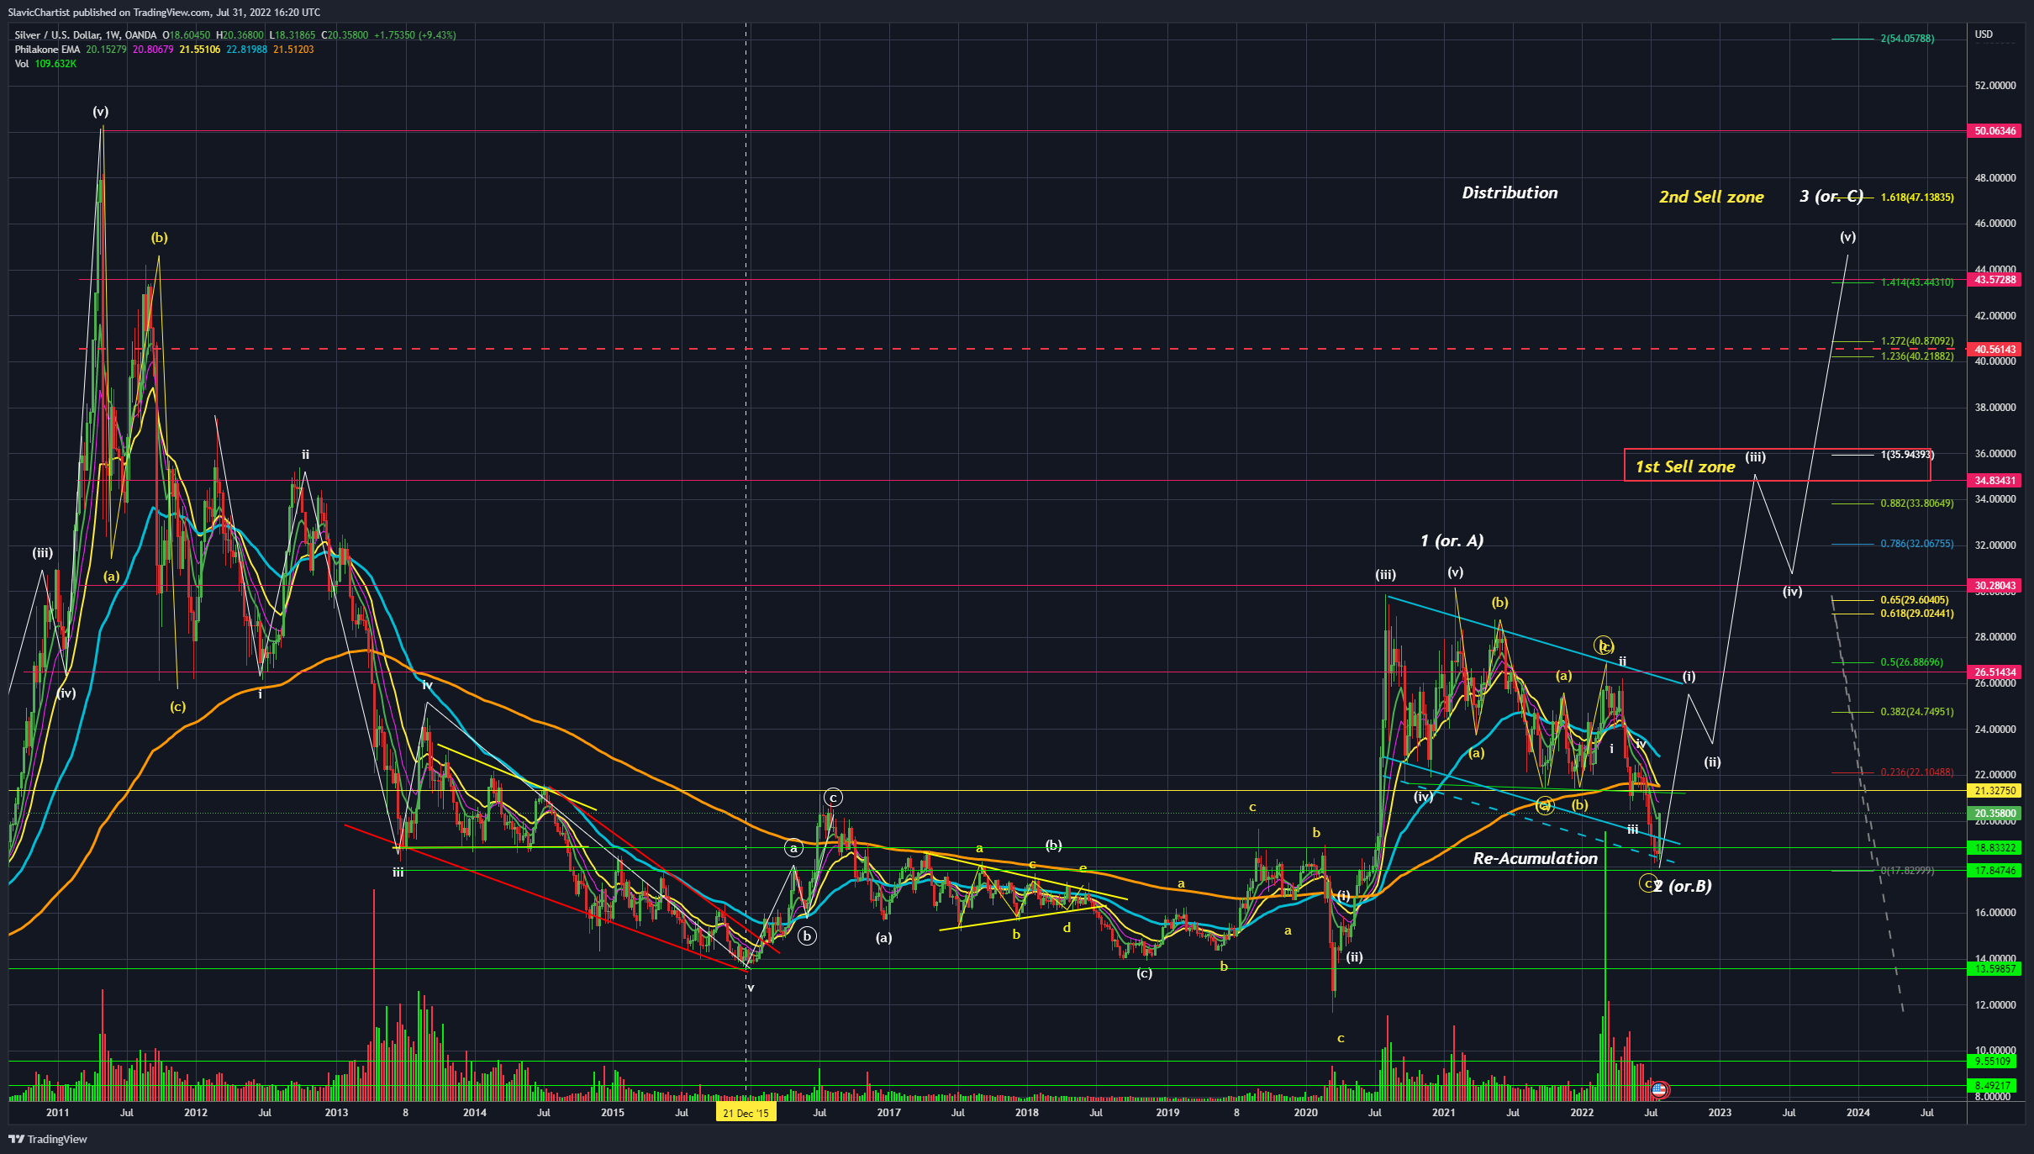Click the TradingView logo at bottom left

[x=48, y=1139]
